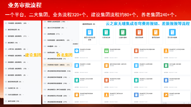This screenshot has height=107, width=191.
Task: Expand the 公司治理 (建设集团) (10) chevron
Action: point(29,69)
